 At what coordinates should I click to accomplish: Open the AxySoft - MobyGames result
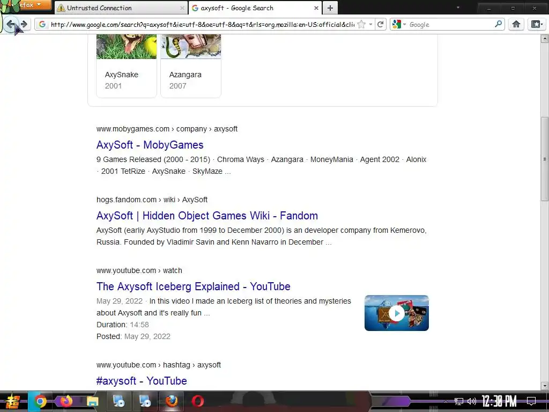pyautogui.click(x=150, y=145)
